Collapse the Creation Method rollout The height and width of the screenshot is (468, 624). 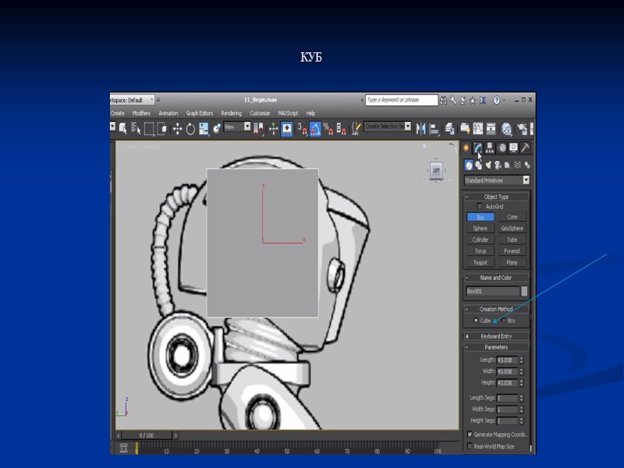496,309
